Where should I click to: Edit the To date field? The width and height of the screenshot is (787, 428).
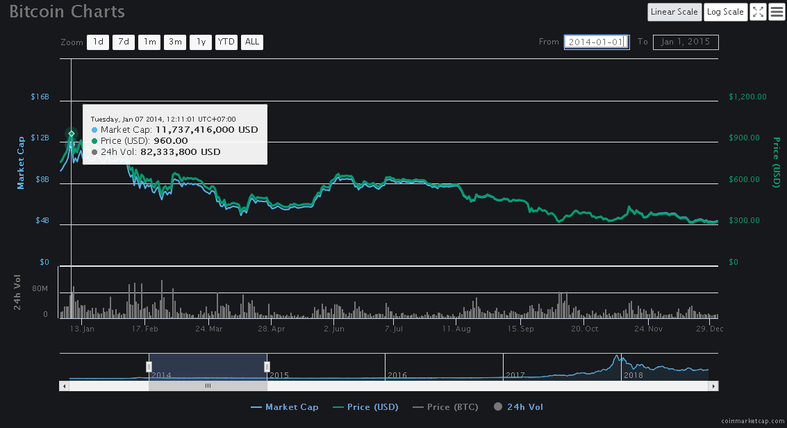[686, 42]
